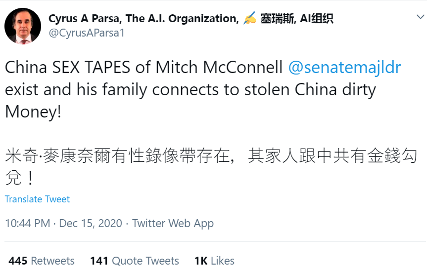427x270 pixels.
Task: Click the English tweet text starting 'China SEX TAPES'
Action: pyautogui.click(x=143, y=68)
